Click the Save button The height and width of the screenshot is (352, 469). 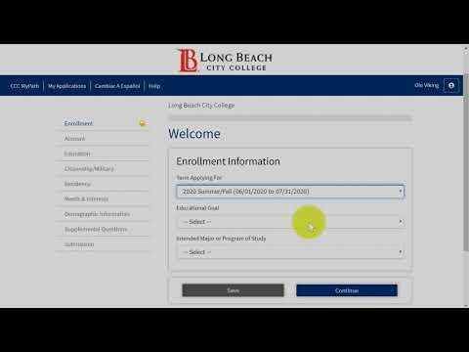point(234,290)
